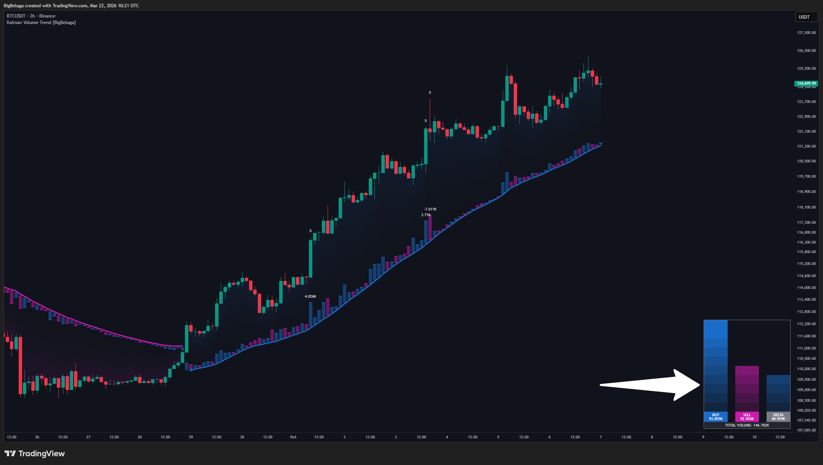Click the 126,500.00 price axis label
823x465 pixels.
click(x=806, y=51)
